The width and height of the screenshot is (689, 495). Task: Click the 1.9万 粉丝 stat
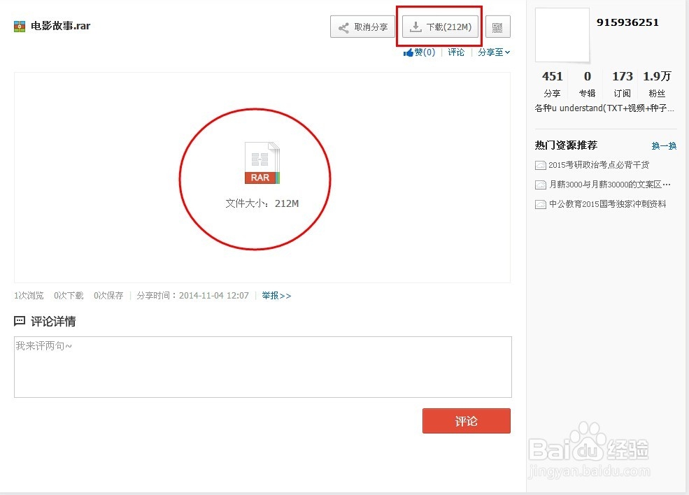tap(657, 85)
